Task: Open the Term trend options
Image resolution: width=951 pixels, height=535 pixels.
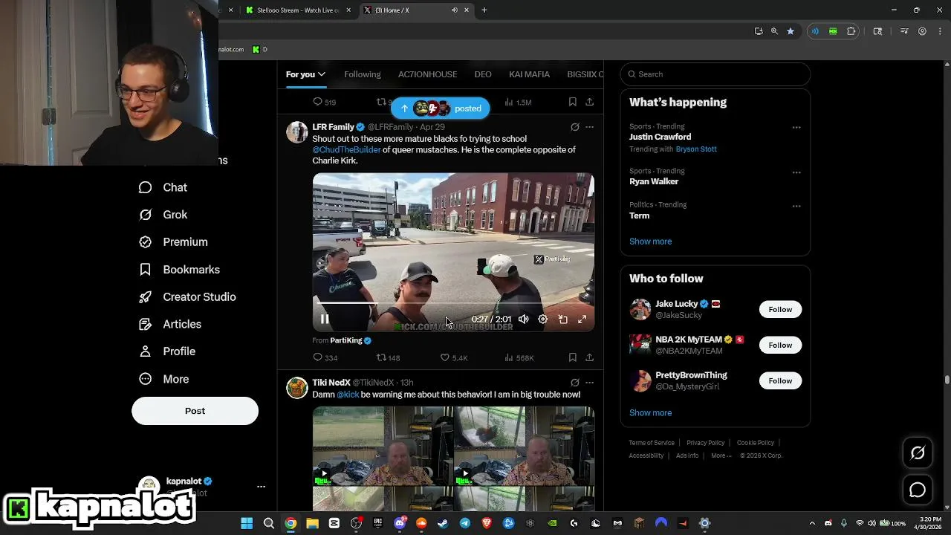Action: pos(796,206)
